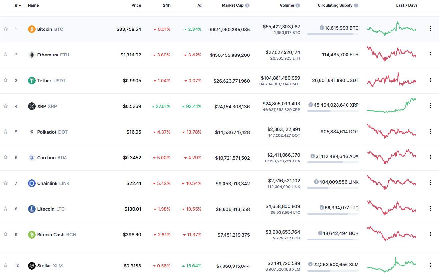
Task: Add Bitcoin to watchlist with star
Action: pyautogui.click(x=5, y=29)
